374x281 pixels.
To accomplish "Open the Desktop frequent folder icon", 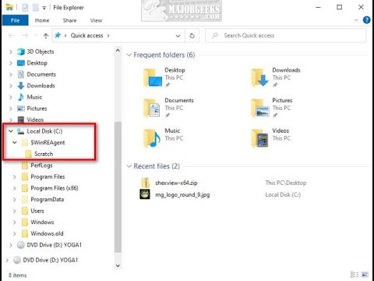I will pyautogui.click(x=153, y=77).
